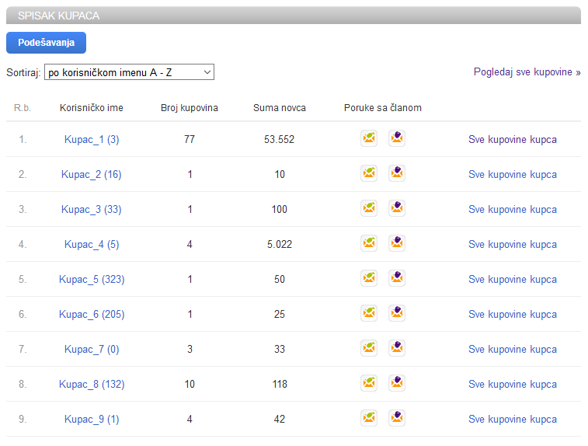
Task: Open profile link Kupac_6 (205)
Action: [x=92, y=315]
